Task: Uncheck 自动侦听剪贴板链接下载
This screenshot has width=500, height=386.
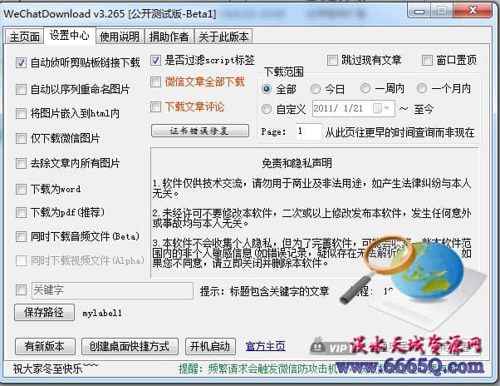Action: [x=21, y=63]
